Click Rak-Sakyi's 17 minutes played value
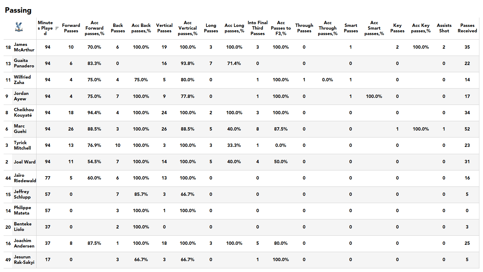The image size is (483, 272). [48, 260]
